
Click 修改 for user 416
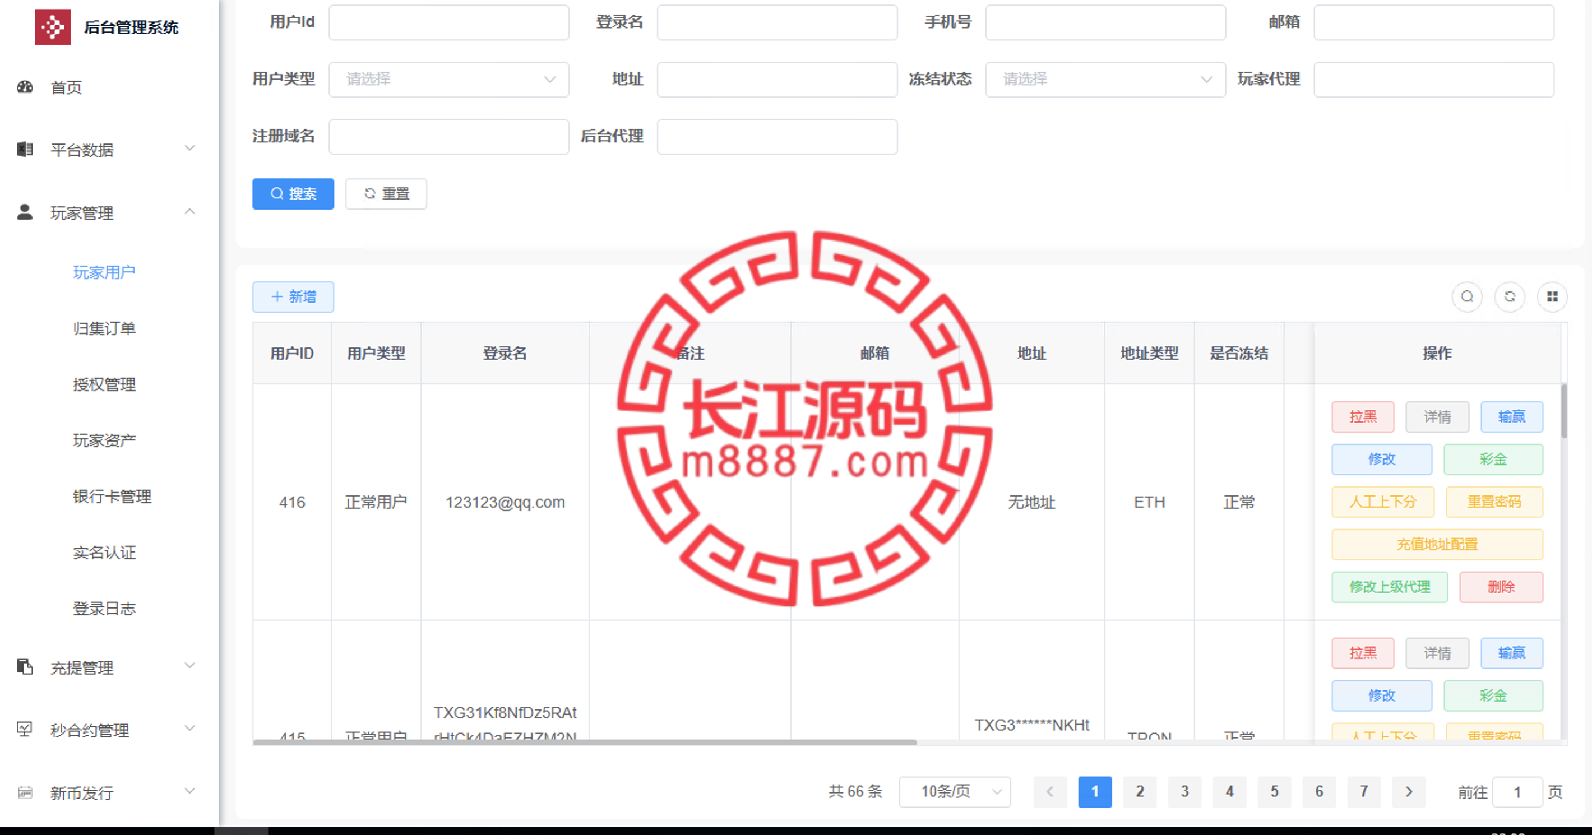click(1382, 459)
